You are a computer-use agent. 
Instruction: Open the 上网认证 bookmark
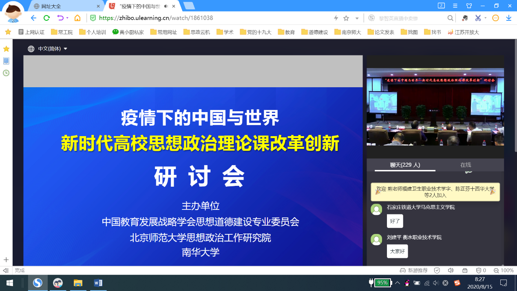click(31, 32)
